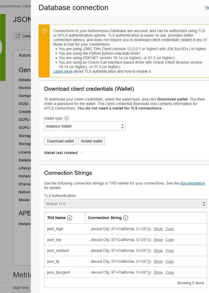
Task: Open the TLS Authentication dropdown
Action: tap(125, 204)
